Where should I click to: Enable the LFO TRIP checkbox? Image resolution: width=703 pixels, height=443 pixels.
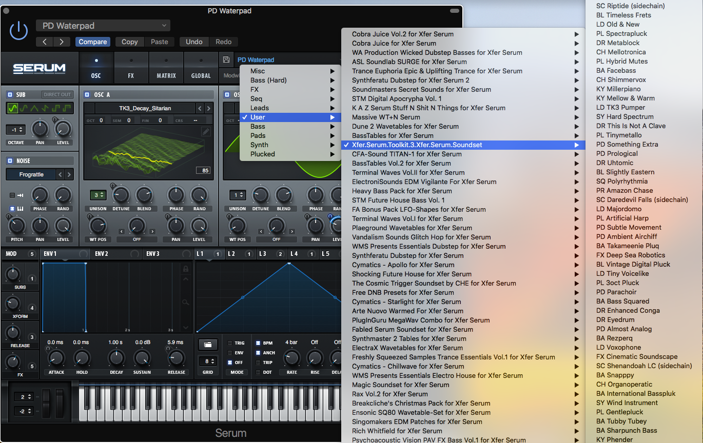258,363
